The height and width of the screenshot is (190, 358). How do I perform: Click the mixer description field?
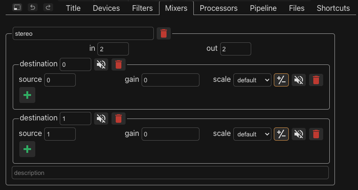(x=170, y=173)
